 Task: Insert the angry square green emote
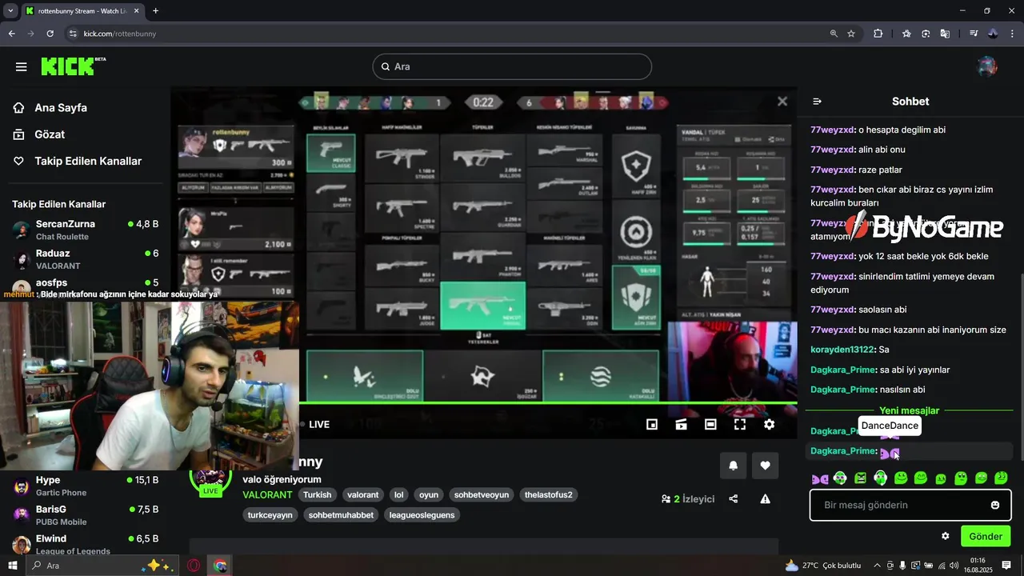(860, 478)
